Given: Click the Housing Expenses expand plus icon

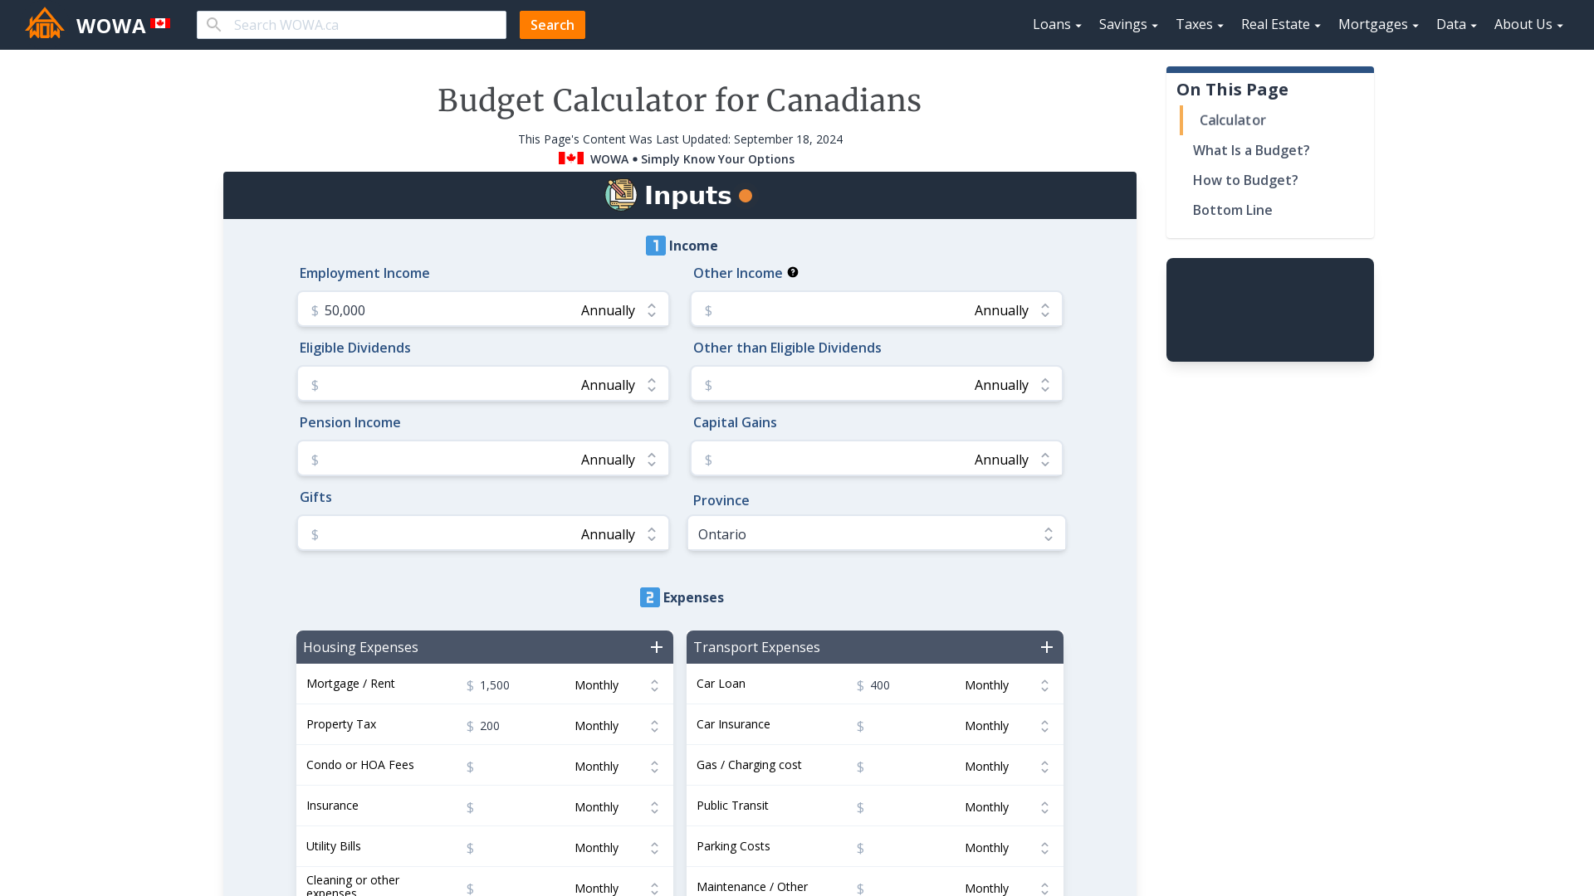Looking at the screenshot, I should pyautogui.click(x=657, y=646).
